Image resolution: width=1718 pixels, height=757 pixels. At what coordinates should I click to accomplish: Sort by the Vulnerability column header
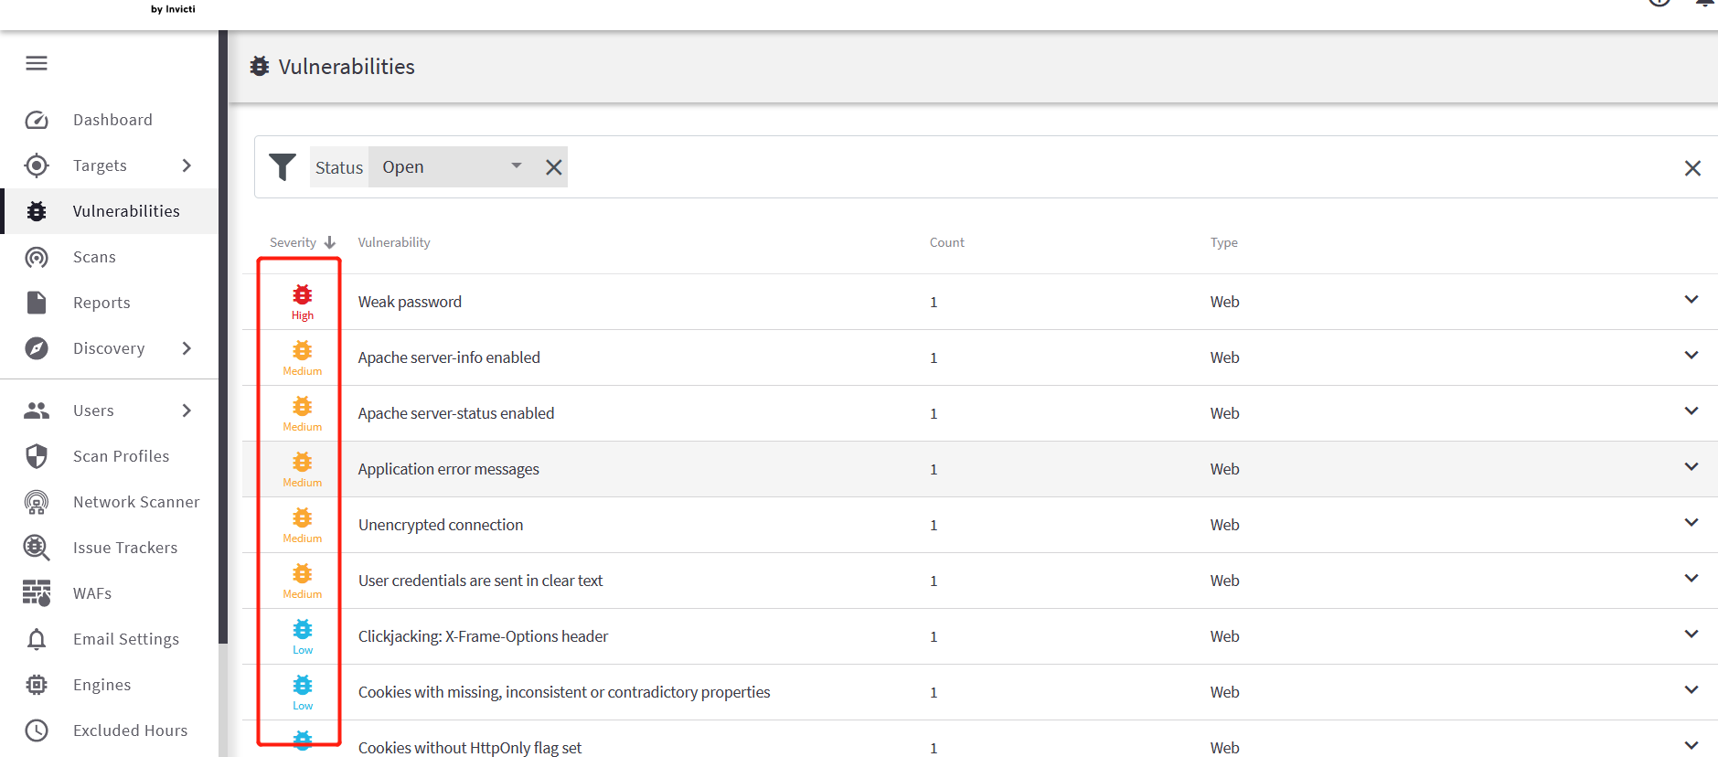click(394, 242)
